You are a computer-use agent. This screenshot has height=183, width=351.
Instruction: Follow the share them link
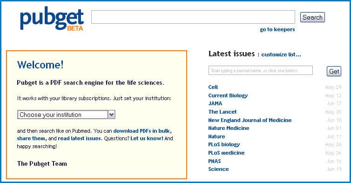click(x=31, y=138)
